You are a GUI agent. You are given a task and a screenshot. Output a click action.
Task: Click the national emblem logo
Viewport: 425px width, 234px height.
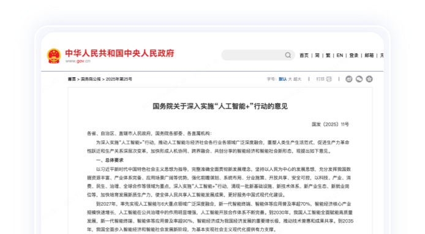(54, 56)
